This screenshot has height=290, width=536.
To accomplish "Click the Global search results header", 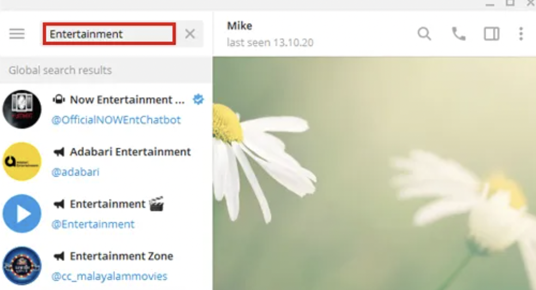I will coord(106,70).
